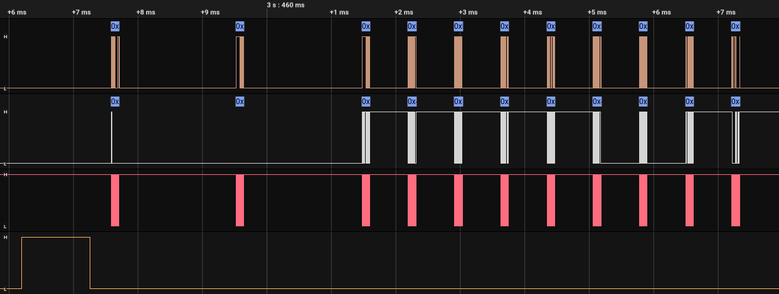The height and width of the screenshot is (294, 779).
Task: Select last 0x decoded label on top channel
Action: click(x=736, y=26)
